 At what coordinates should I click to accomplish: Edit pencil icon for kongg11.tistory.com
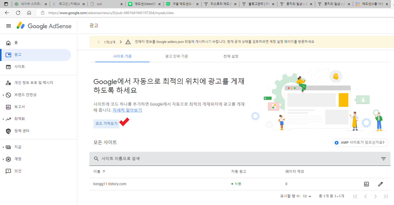(x=380, y=184)
